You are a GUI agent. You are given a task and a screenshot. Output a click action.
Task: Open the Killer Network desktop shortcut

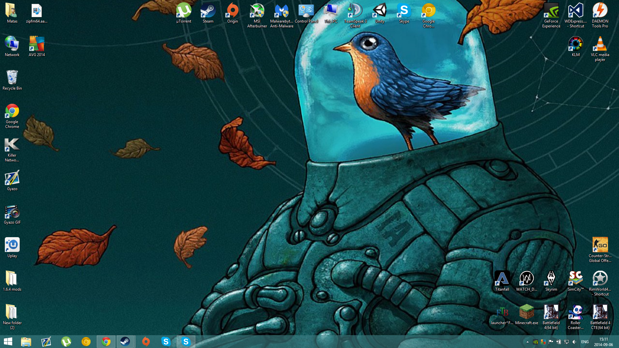pos(12,150)
